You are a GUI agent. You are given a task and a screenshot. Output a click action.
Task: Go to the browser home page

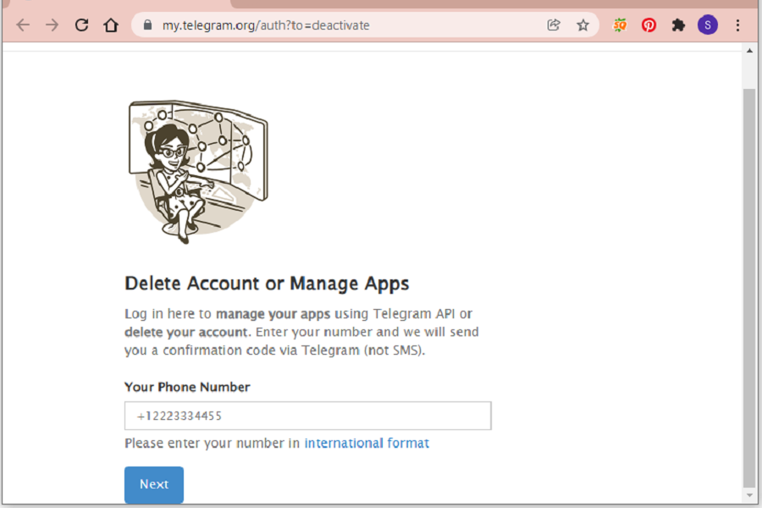pyautogui.click(x=111, y=25)
